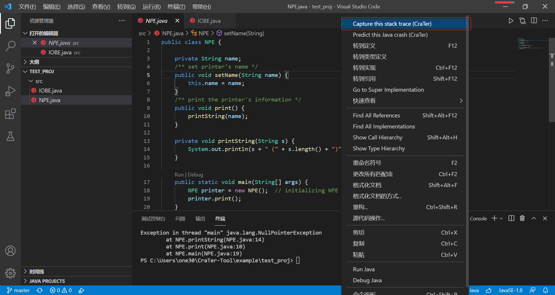Expand the JAVA PROJECTS section
The width and height of the screenshot is (555, 295).
click(76, 281)
